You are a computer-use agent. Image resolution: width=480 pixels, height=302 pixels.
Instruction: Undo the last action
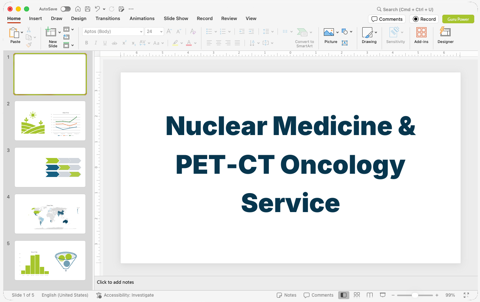[98, 9]
